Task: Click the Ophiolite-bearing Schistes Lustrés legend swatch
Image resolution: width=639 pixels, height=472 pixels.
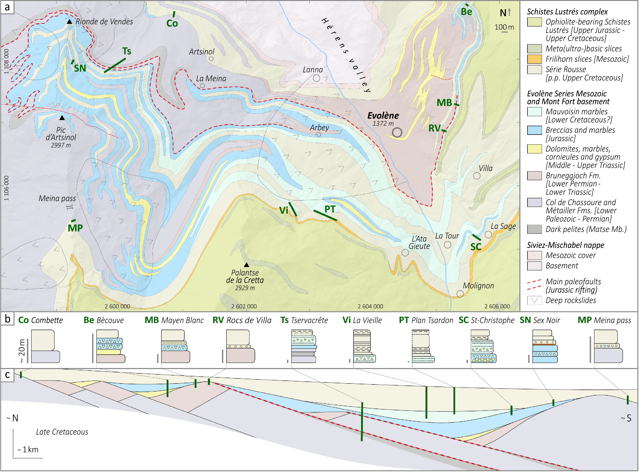Action: pos(535,22)
